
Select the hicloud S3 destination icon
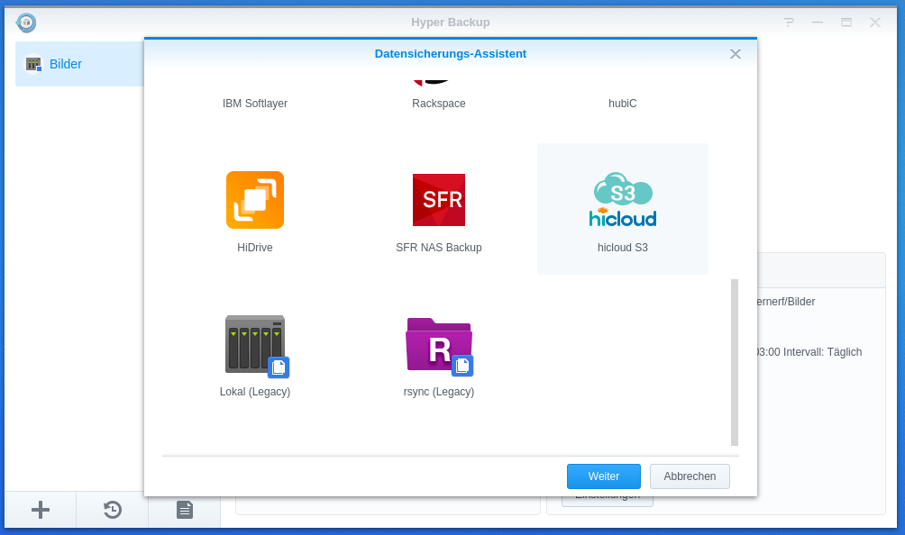(x=623, y=199)
